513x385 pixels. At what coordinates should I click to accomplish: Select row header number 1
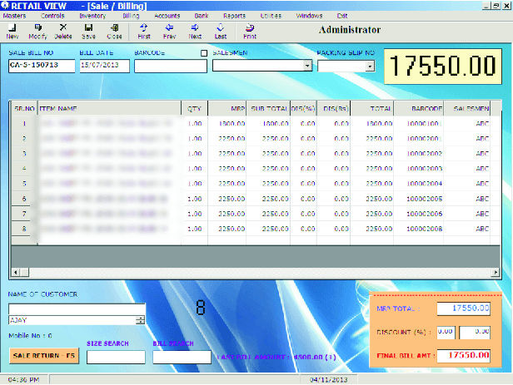click(x=24, y=123)
